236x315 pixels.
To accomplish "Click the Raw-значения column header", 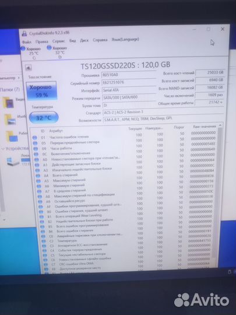I will [205, 127].
